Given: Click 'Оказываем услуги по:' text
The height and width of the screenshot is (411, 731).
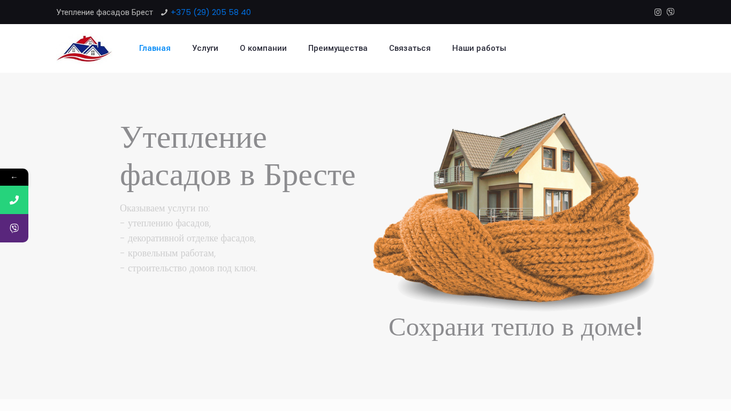Looking at the screenshot, I should pyautogui.click(x=165, y=208).
